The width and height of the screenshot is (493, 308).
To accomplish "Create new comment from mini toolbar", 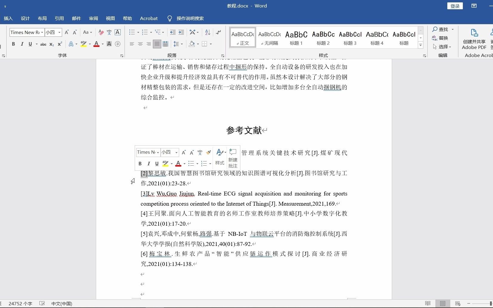I will (233, 158).
